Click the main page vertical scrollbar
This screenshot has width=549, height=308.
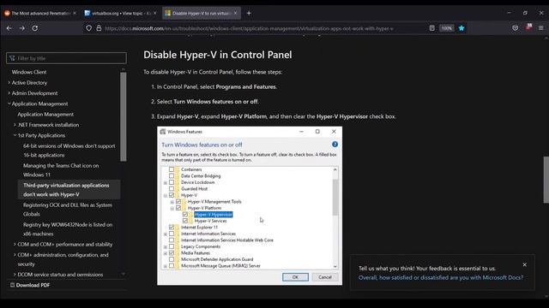[546, 180]
